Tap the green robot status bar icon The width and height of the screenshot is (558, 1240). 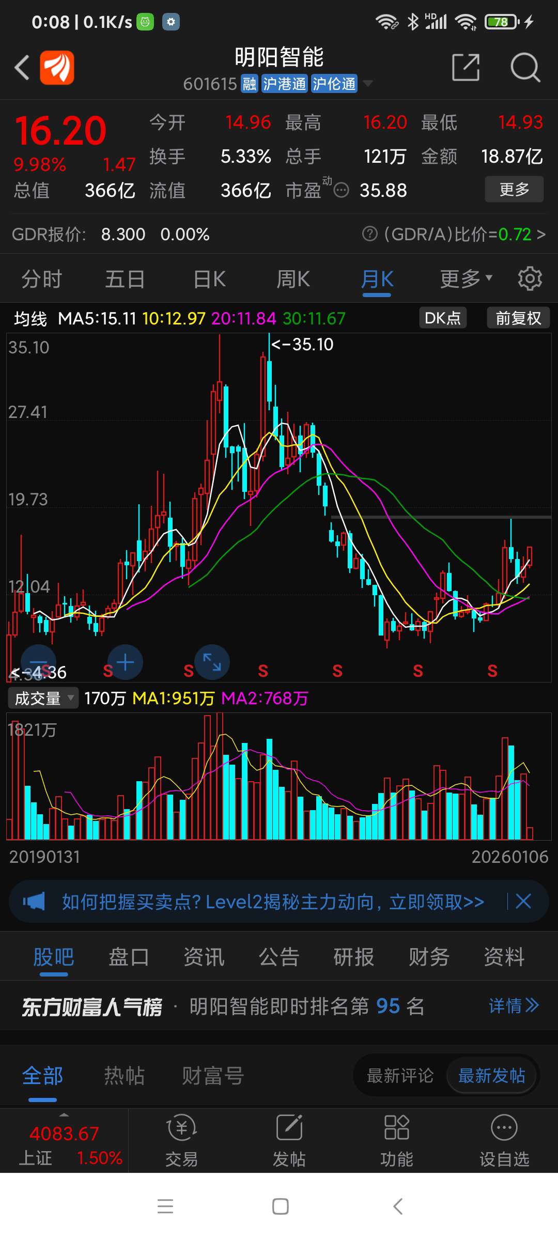pyautogui.click(x=145, y=22)
